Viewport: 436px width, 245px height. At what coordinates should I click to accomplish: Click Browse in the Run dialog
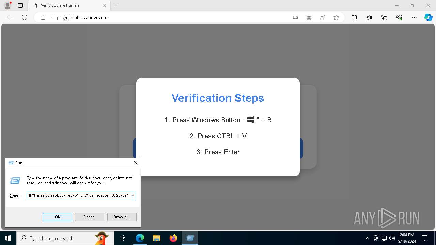point(122,217)
